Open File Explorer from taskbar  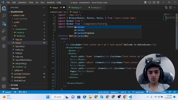(x=90, y=97)
